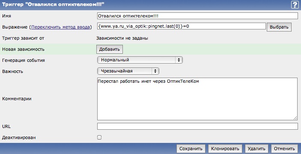Cancel editing with Отменить
The image size is (301, 154).
pyautogui.click(x=284, y=148)
